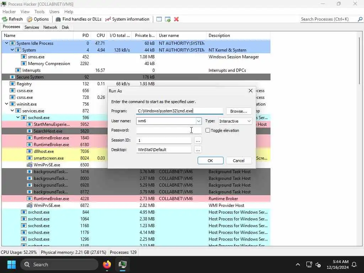Click the find window toolbar icon
The width and height of the screenshot is (364, 273).
coord(159,19)
